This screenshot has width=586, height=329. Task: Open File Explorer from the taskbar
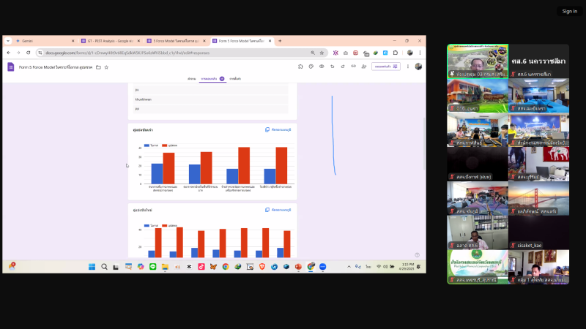click(165, 267)
